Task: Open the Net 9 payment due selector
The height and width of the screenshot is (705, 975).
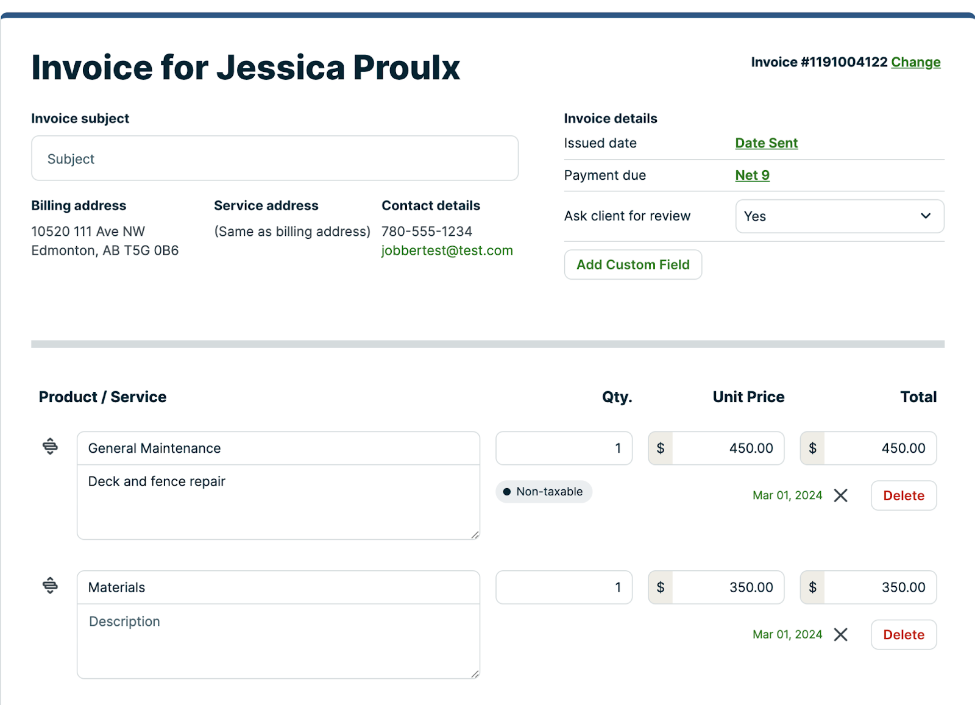Action: point(752,175)
